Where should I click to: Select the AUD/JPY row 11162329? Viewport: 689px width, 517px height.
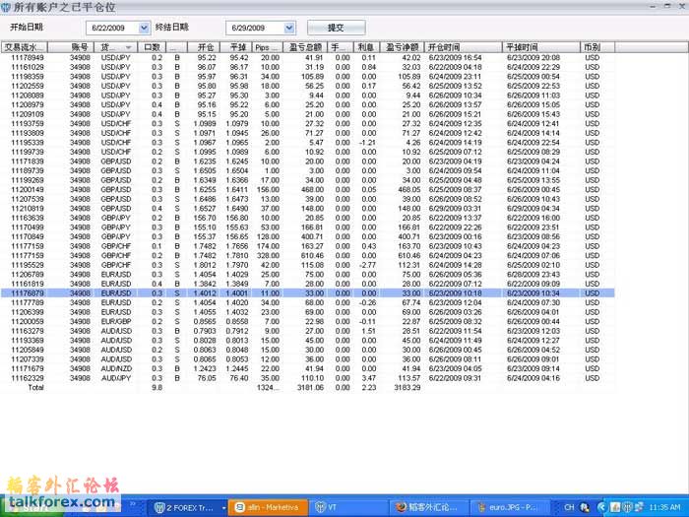pyautogui.click(x=295, y=377)
